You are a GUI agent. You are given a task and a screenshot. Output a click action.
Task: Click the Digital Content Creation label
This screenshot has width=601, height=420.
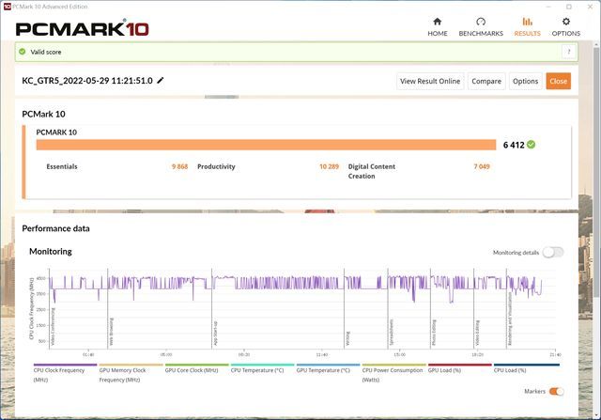click(x=372, y=171)
